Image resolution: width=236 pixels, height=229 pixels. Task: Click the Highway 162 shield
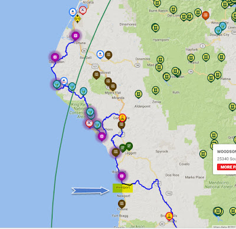[169, 194]
